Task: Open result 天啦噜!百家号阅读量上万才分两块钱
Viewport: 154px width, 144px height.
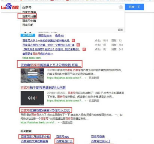Action: [51, 65]
